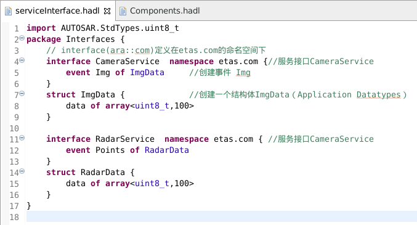Click the CameraService interface name
The height and width of the screenshot is (225, 417).
tap(128, 61)
